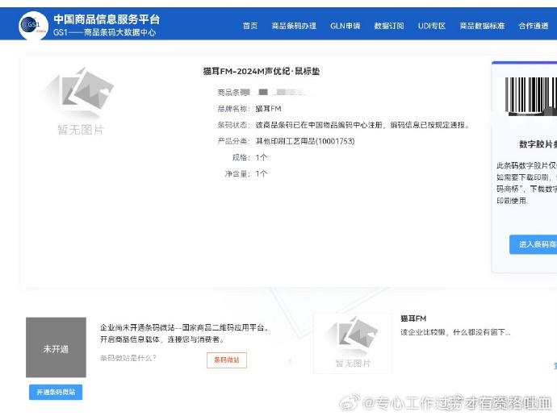Click the company 暂无图片 placeholder thumbnail
Image resolution: width=557 pixels, height=416 pixels.
353,343
